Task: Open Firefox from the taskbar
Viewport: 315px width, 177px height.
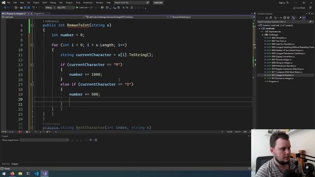Action: [x=12, y=174]
